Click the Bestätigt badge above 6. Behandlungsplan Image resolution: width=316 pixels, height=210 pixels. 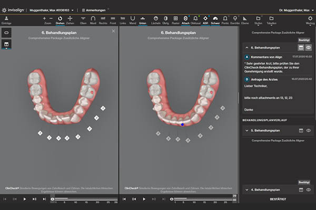tap(304, 40)
